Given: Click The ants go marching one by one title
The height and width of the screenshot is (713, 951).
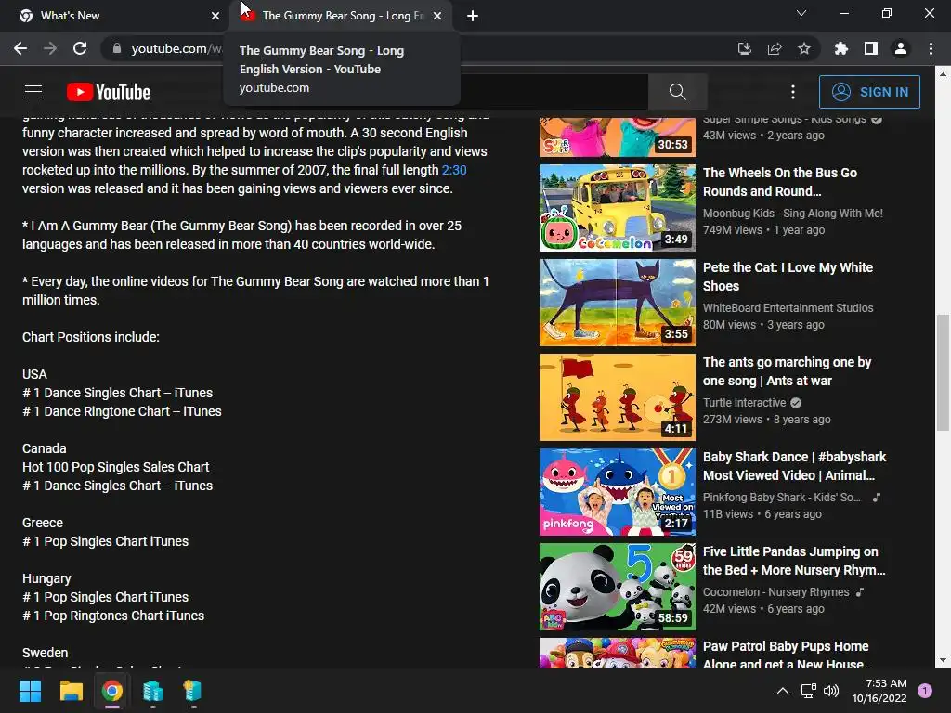Looking at the screenshot, I should (788, 371).
